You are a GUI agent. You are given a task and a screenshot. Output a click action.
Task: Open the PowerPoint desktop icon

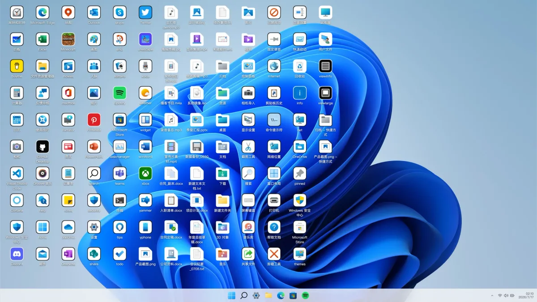94,147
